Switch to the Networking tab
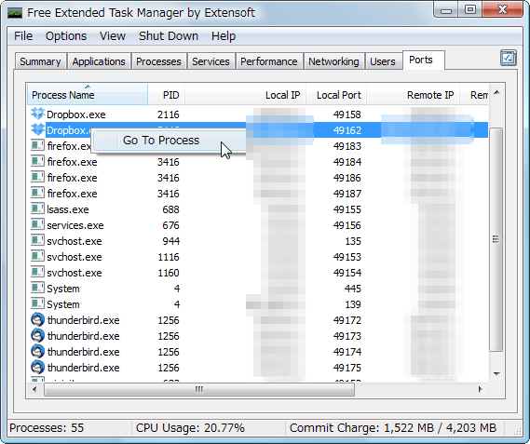Screen dimensions: 530x444 [x=333, y=61]
